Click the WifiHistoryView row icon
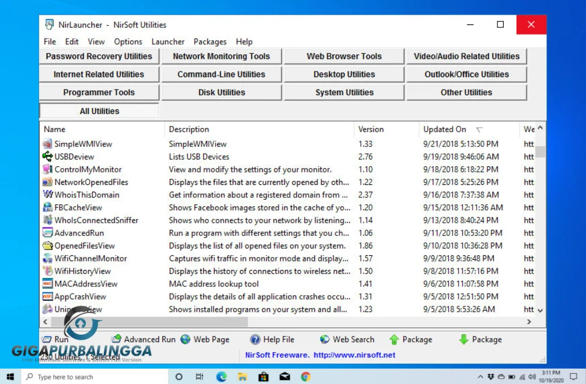The height and width of the screenshot is (384, 586). (x=48, y=271)
